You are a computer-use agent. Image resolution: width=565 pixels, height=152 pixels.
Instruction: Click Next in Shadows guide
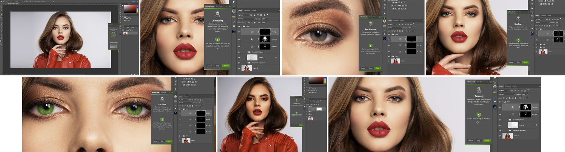tap(525, 62)
